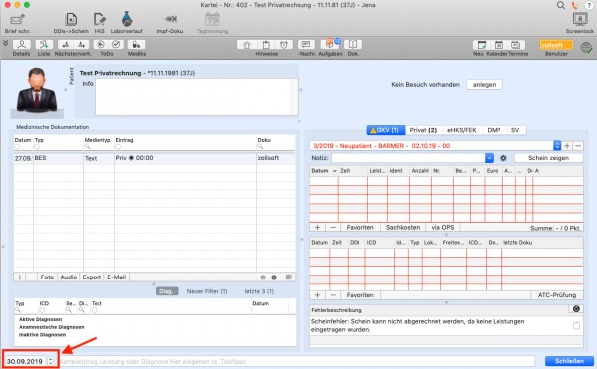Toggle the Datum column filter circle
This screenshot has width=597, height=369.
17,147
